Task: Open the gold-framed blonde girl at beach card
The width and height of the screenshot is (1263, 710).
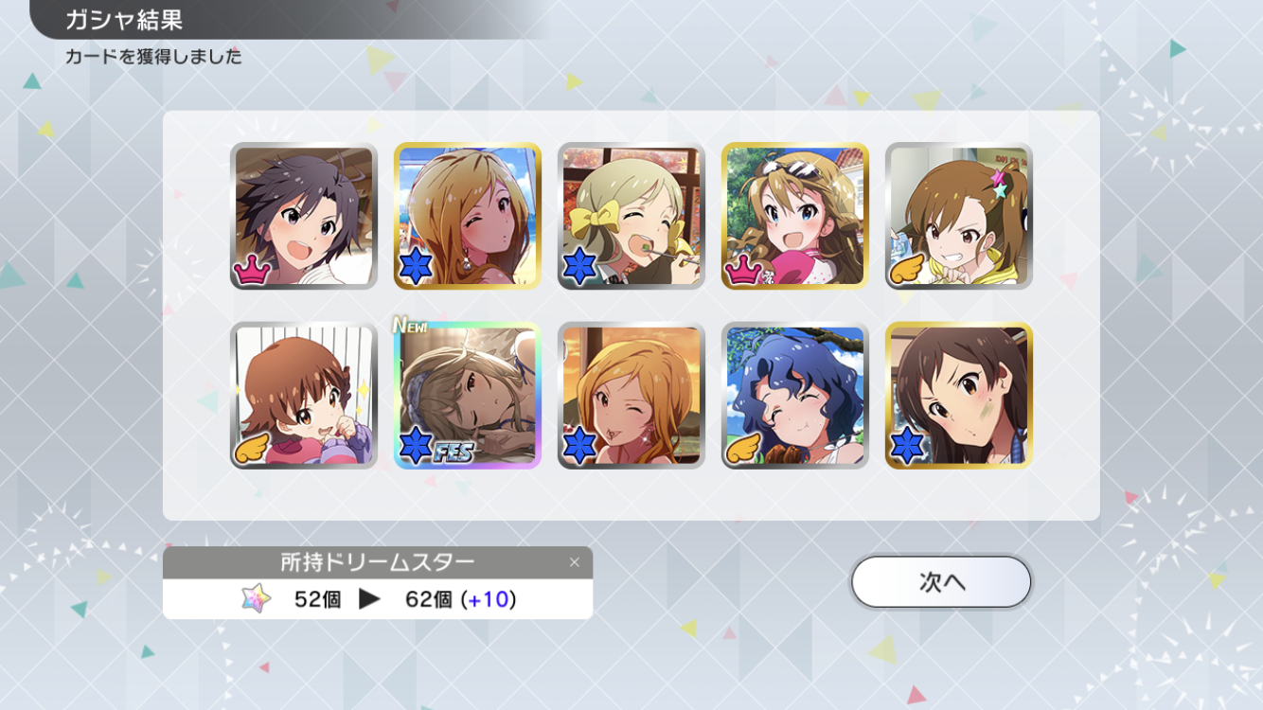Action: pos(467,216)
